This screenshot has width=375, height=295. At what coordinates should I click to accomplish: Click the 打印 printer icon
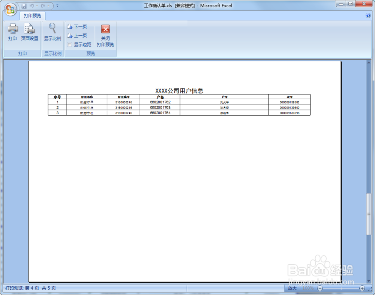pos(13,29)
